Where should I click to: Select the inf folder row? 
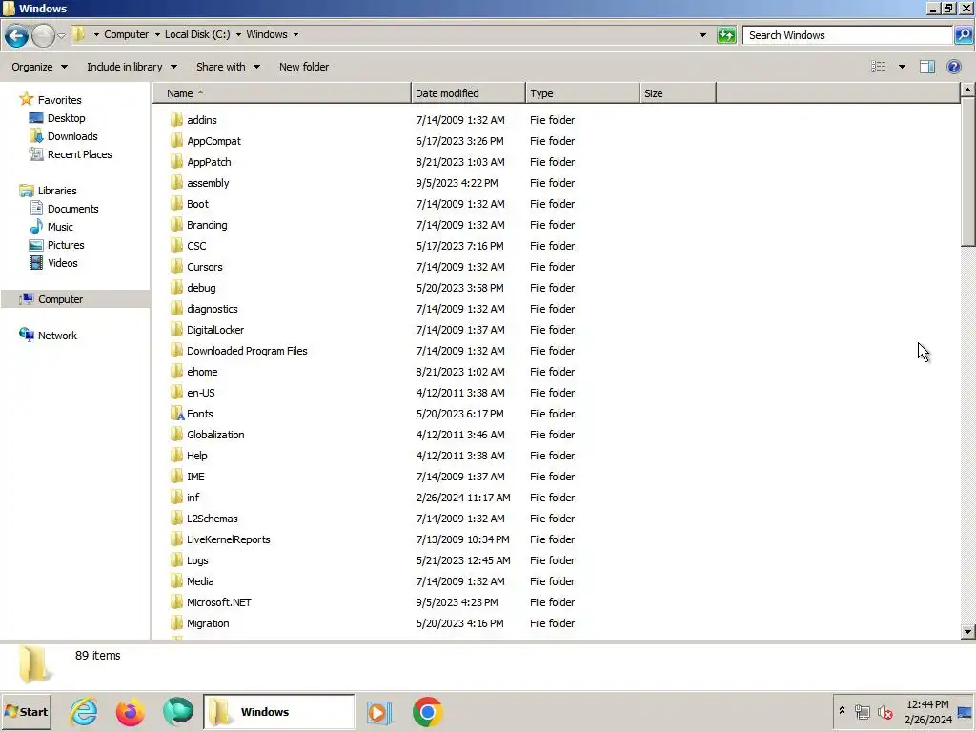(x=373, y=498)
